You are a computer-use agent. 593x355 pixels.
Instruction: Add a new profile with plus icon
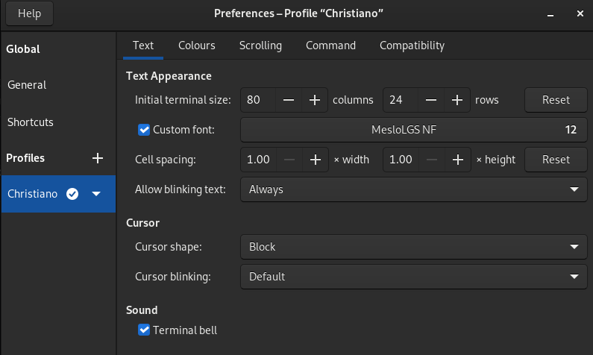click(97, 158)
